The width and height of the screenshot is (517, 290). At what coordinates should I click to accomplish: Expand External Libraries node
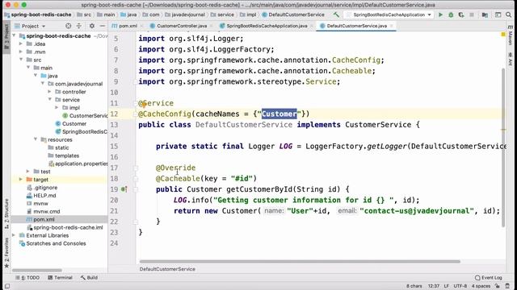pyautogui.click(x=14, y=235)
